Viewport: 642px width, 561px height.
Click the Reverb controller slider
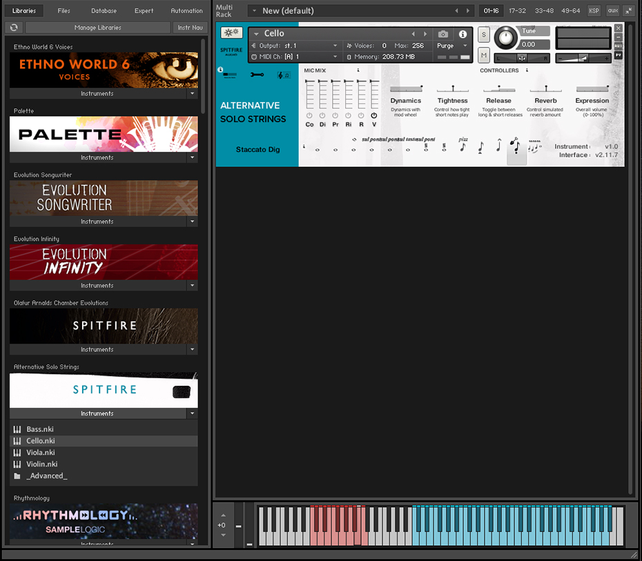[x=546, y=88]
